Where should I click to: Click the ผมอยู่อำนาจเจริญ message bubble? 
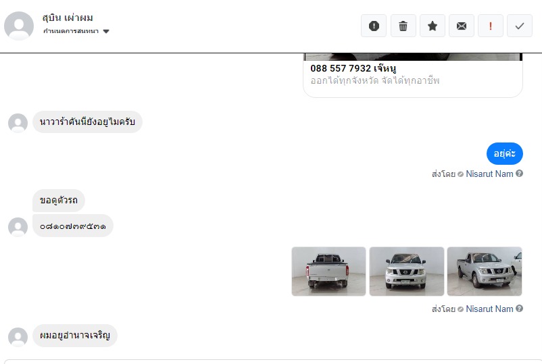(75, 336)
